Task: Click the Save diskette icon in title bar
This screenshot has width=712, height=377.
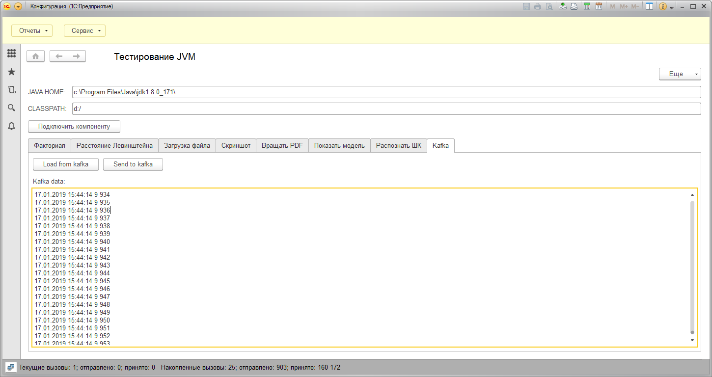Action: click(526, 6)
